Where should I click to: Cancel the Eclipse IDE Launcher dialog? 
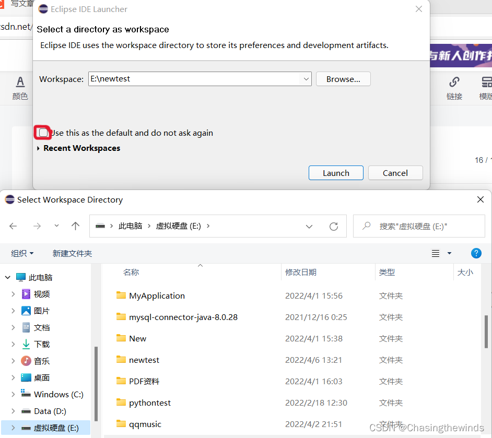(x=395, y=173)
